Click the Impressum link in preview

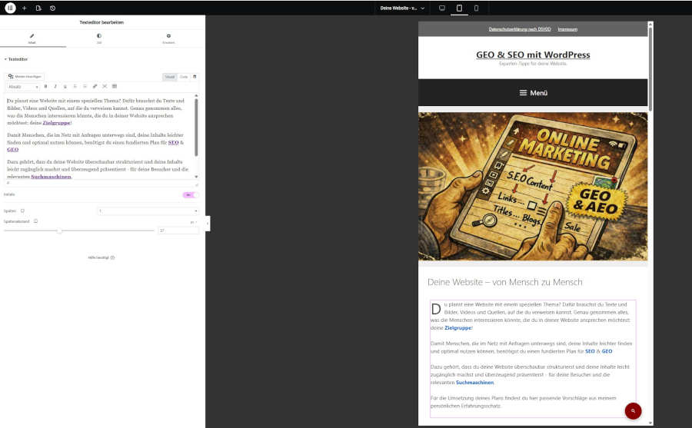point(567,29)
